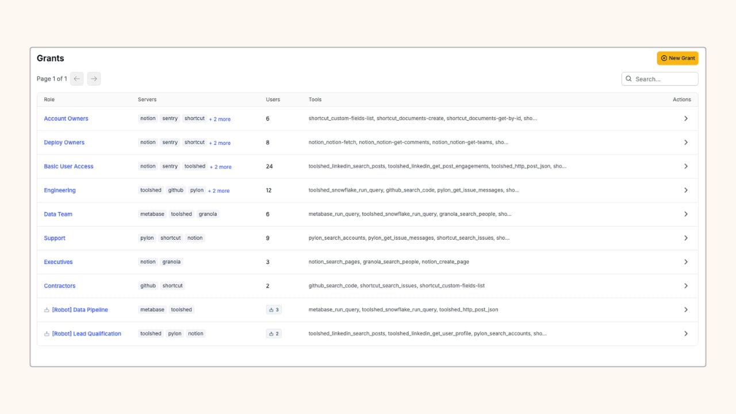Image resolution: width=736 pixels, height=414 pixels.
Task: Show +2 more servers for Deploy Owners
Action: (x=220, y=143)
